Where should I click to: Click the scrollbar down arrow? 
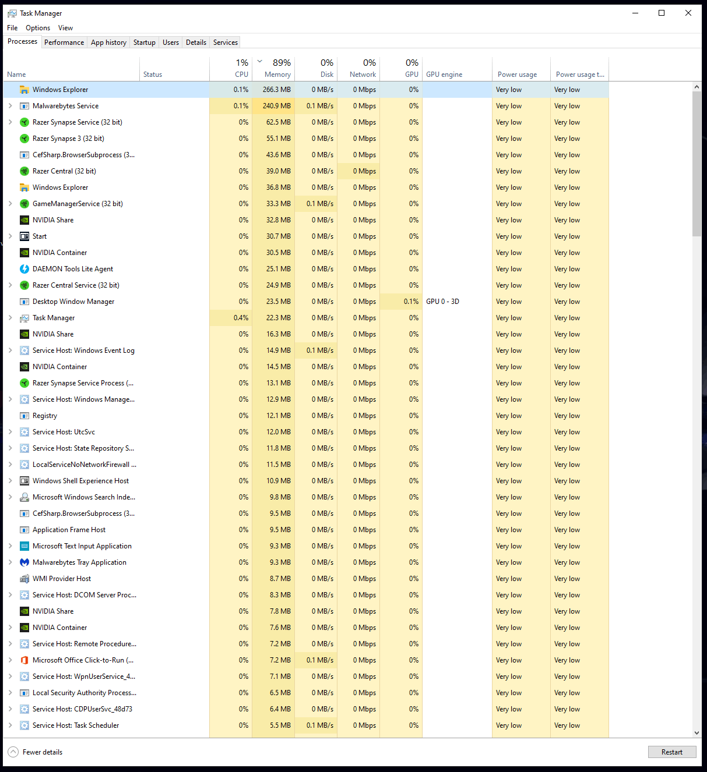point(697,733)
